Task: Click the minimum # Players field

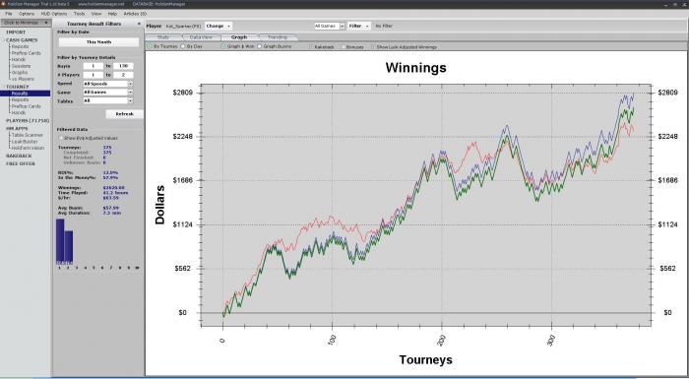Action: pos(93,75)
